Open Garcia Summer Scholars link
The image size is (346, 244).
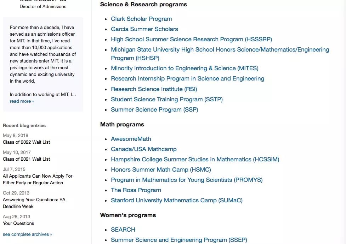coord(144,29)
